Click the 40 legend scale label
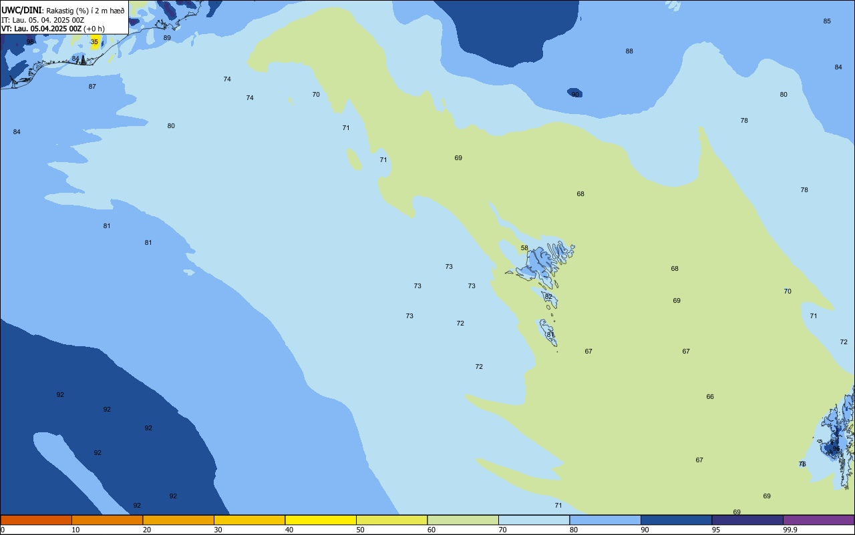Image resolution: width=855 pixels, height=535 pixels. 289,530
